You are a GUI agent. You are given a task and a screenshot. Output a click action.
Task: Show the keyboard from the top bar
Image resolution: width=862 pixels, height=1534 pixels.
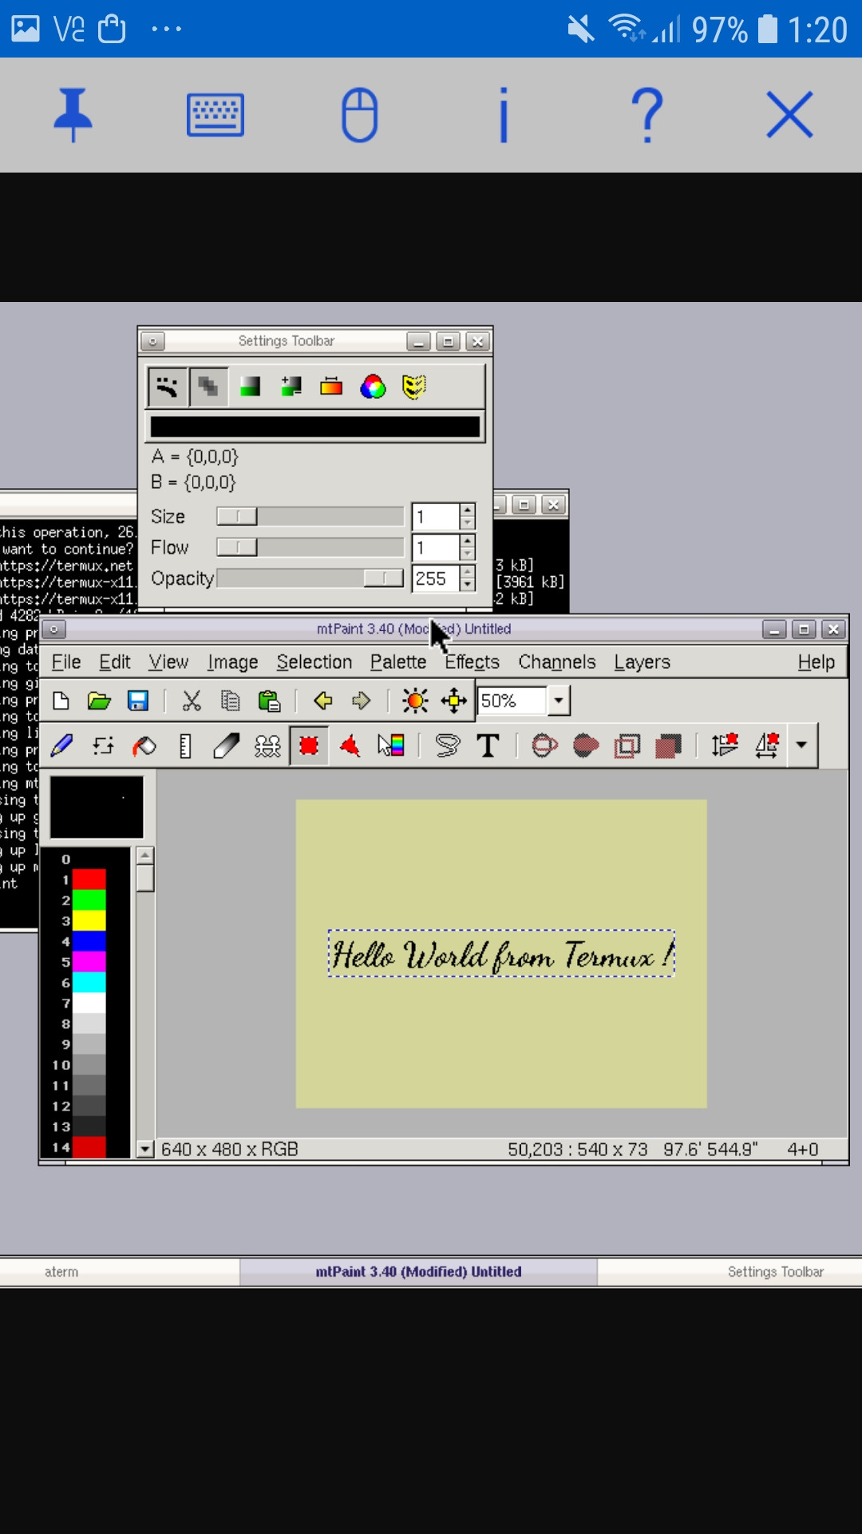[215, 115]
